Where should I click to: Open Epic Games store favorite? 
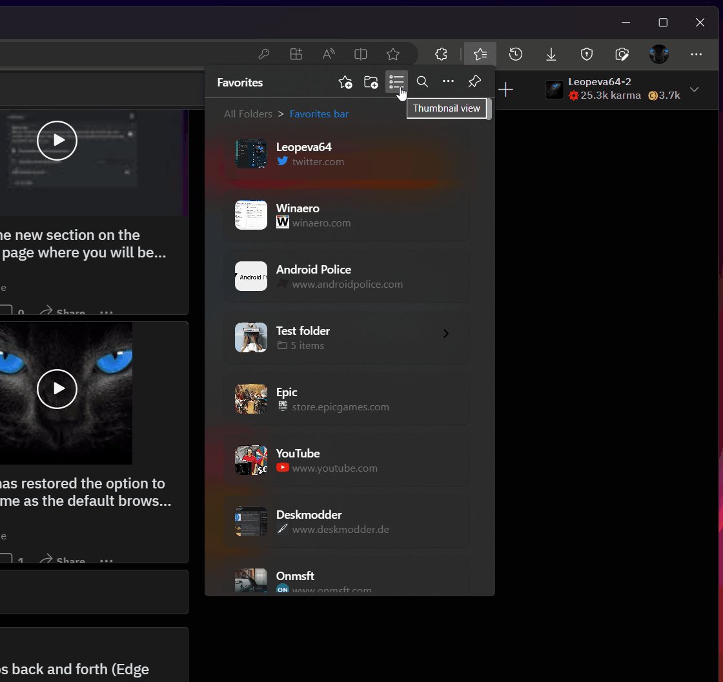click(347, 399)
